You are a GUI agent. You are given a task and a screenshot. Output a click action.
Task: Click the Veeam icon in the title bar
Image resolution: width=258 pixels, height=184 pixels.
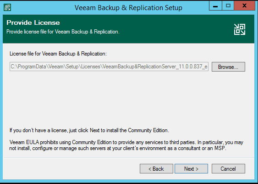coord(7,7)
